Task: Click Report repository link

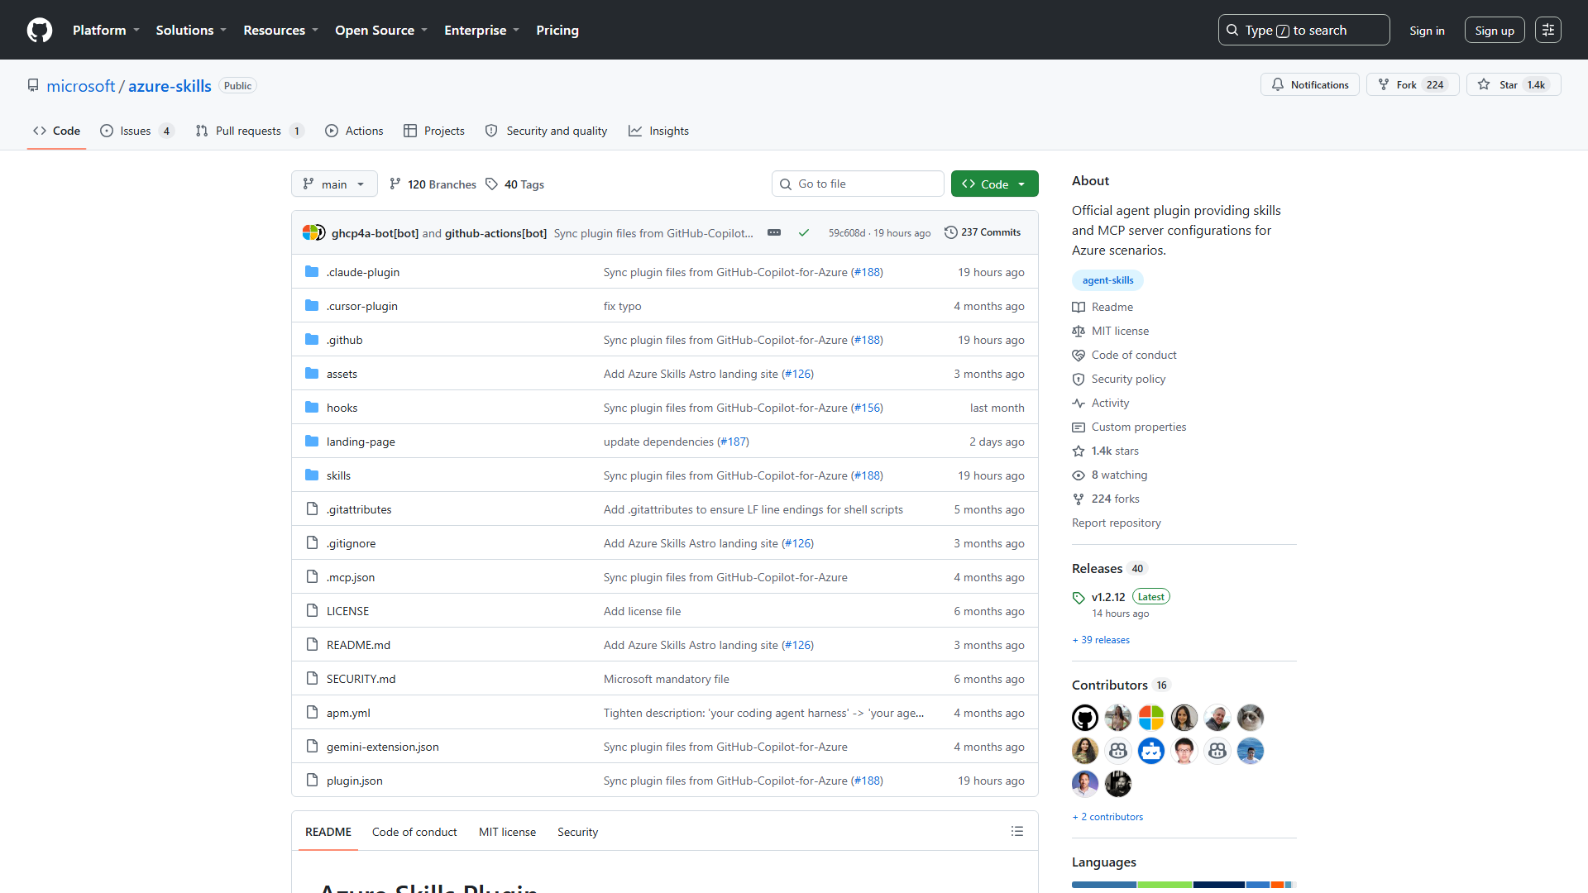Action: click(x=1117, y=523)
